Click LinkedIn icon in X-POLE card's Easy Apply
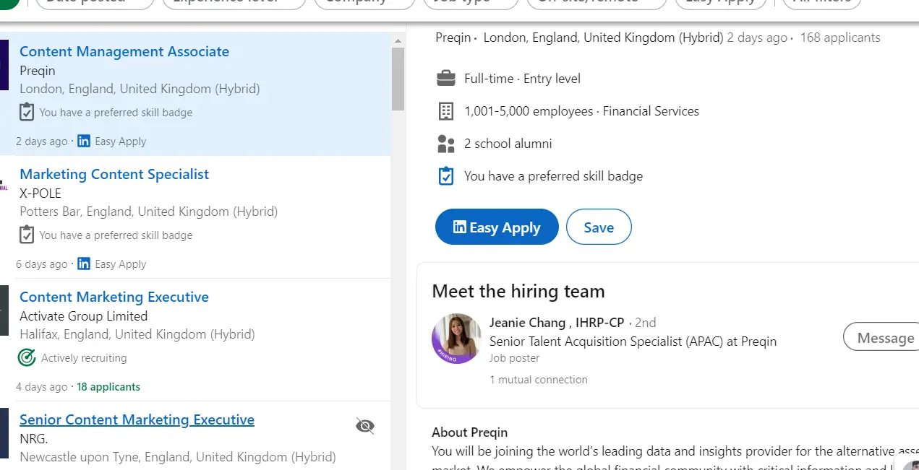Screen dimensions: 919x470 pos(84,264)
